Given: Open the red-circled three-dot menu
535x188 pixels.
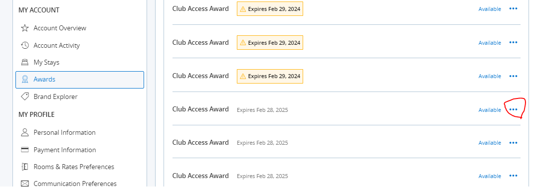Looking at the screenshot, I should coord(513,109).
